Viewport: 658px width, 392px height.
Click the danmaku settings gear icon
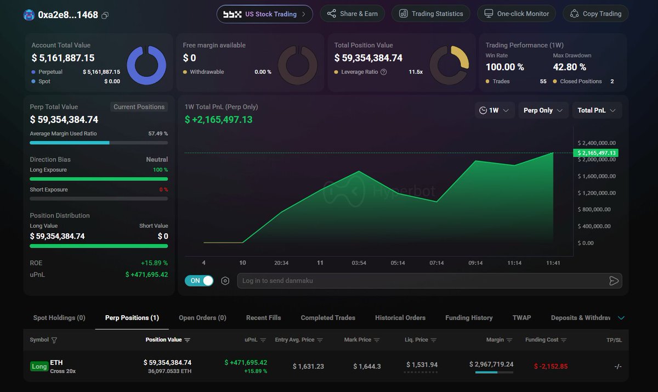click(x=225, y=281)
